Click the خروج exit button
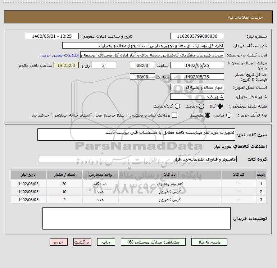 pos(59,242)
